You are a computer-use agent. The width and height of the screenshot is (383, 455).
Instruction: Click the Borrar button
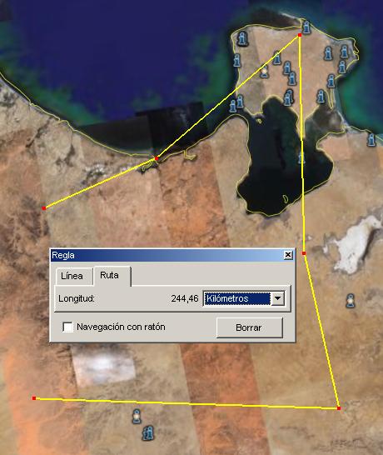pos(249,327)
